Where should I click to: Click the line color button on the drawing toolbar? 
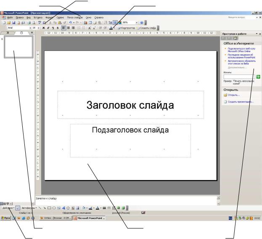tap(90, 208)
